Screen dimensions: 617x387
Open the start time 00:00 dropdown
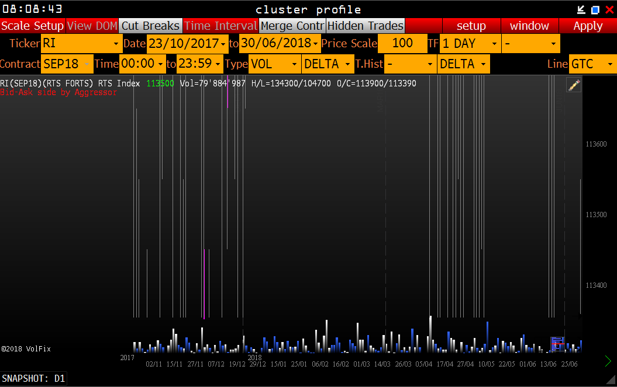(x=143, y=64)
